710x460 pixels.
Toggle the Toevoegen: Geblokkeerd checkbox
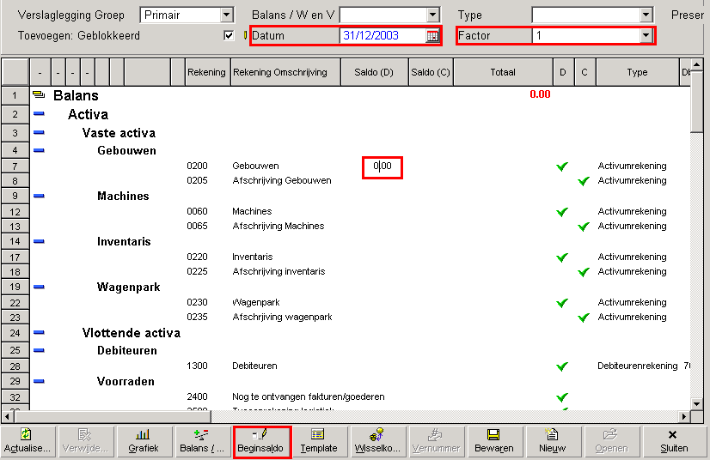pyautogui.click(x=230, y=36)
